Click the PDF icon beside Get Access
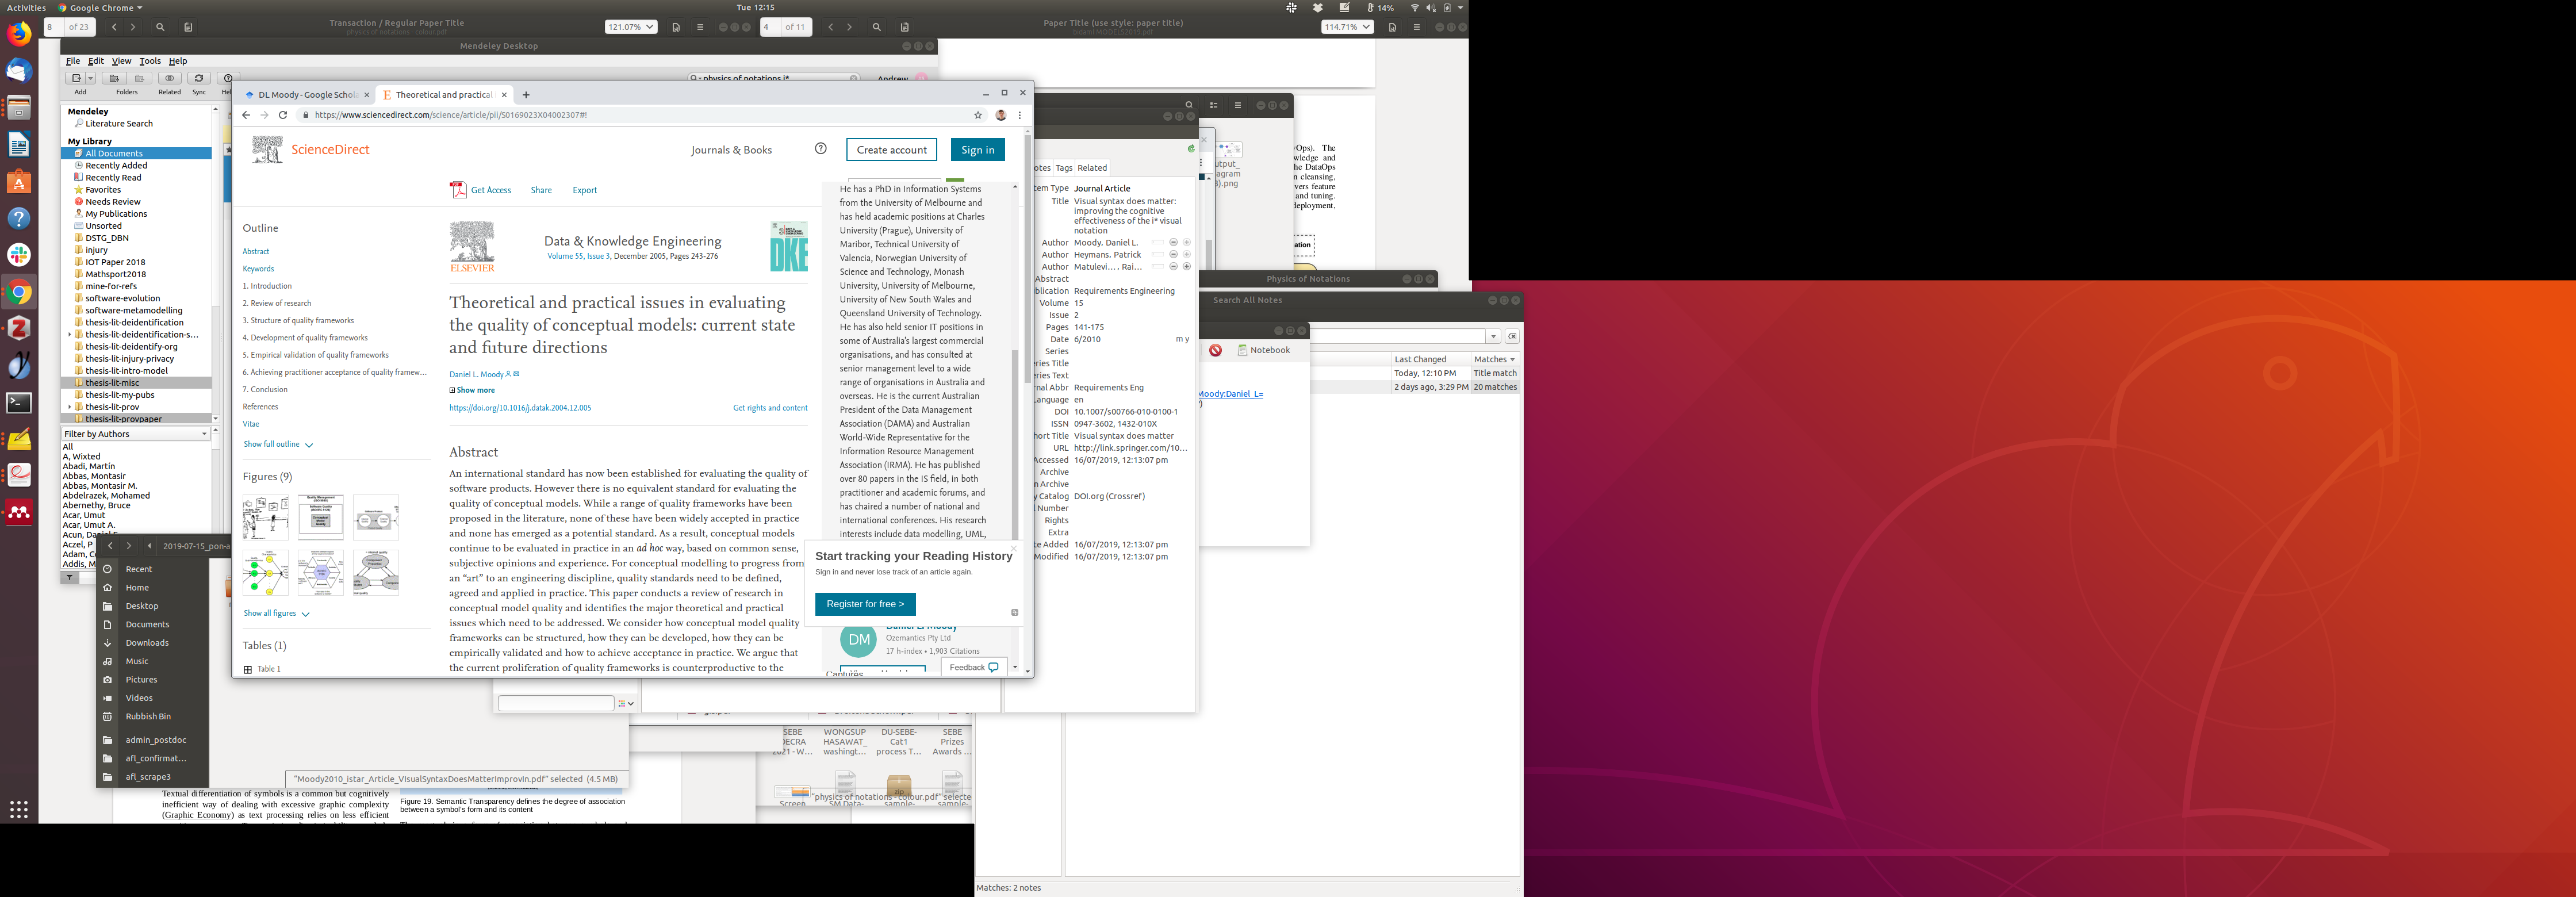Viewport: 2576px width, 897px height. pyautogui.click(x=458, y=190)
